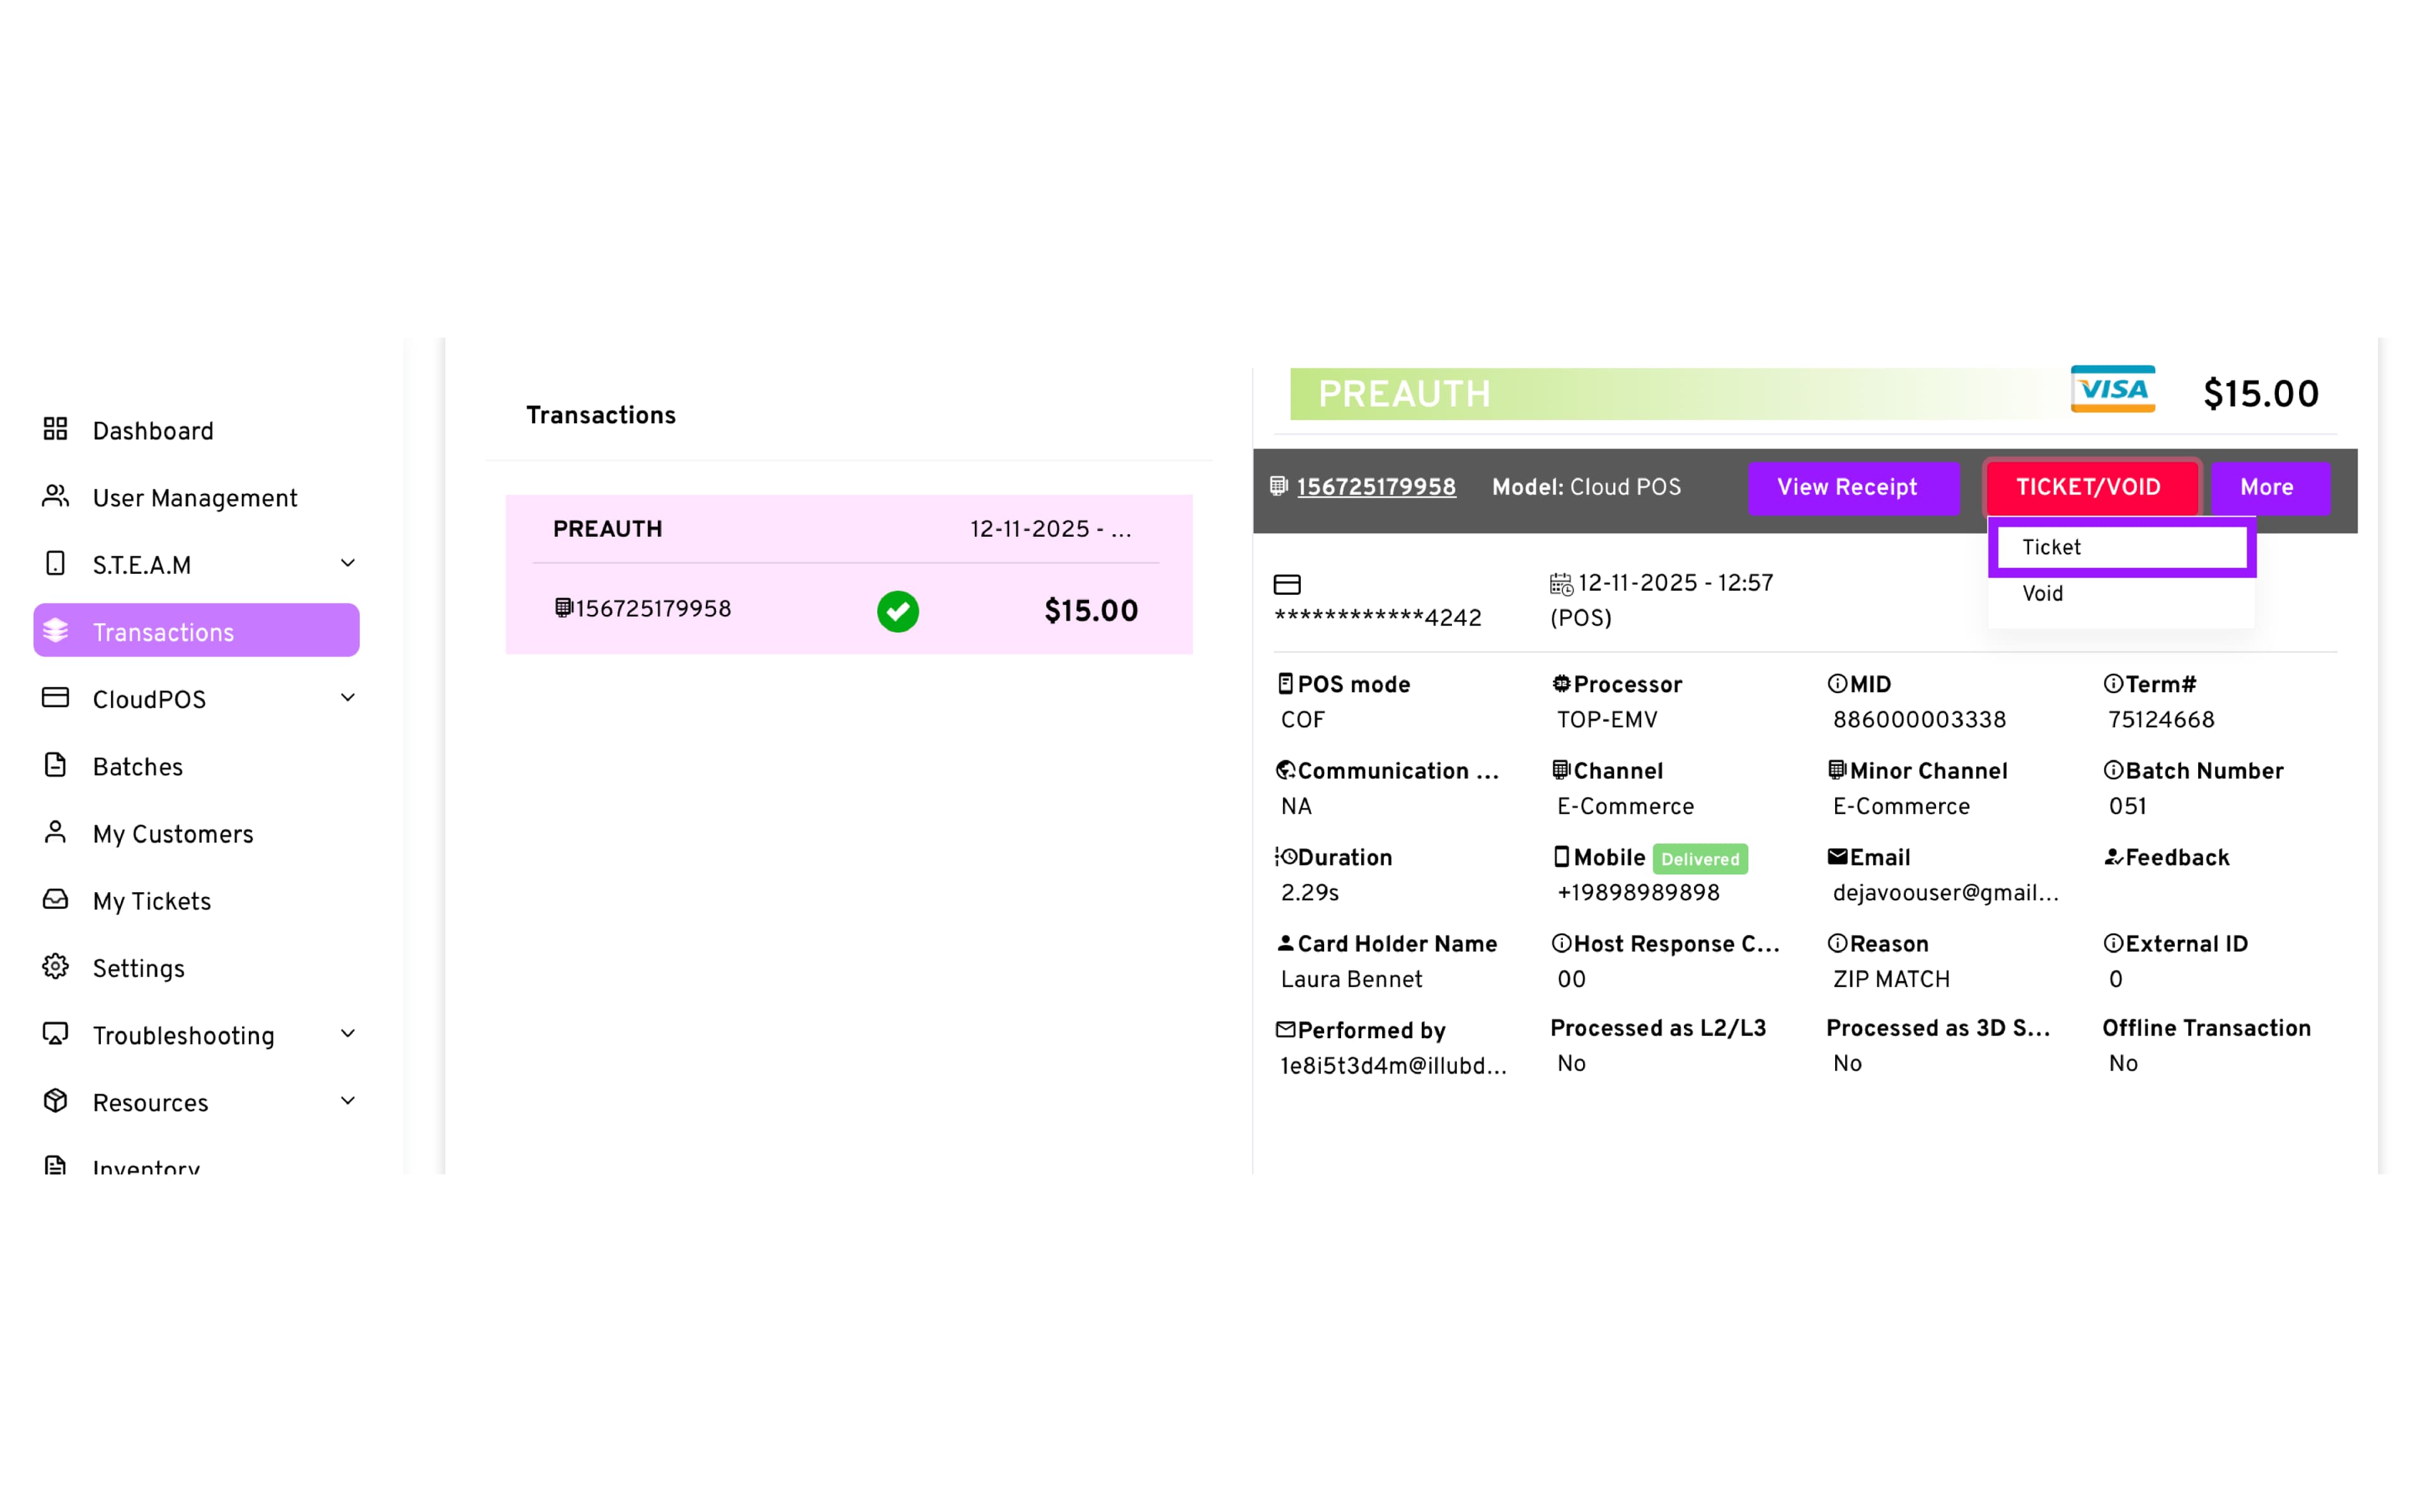Click the View Receipt button
The image size is (2420, 1512).
(1846, 488)
